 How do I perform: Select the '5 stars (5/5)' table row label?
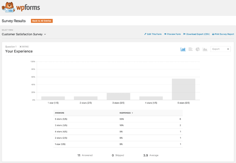(61, 119)
